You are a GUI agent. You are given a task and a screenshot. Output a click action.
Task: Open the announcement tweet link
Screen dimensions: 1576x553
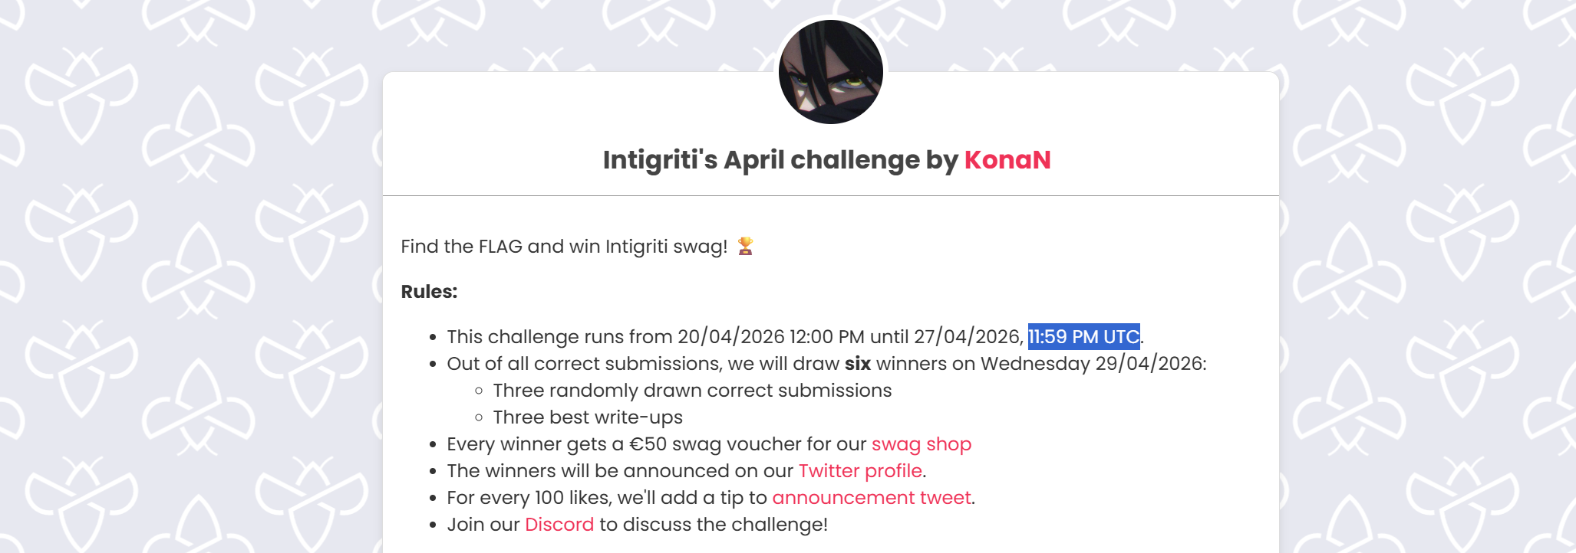click(x=871, y=498)
